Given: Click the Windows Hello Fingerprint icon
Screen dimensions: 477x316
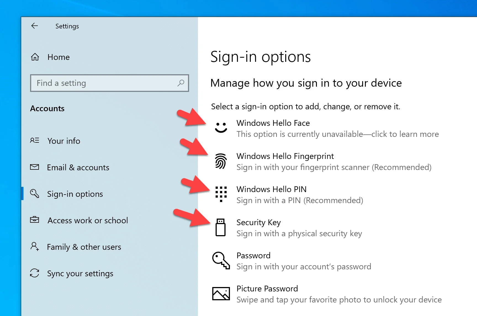Looking at the screenshot, I should click(x=221, y=161).
